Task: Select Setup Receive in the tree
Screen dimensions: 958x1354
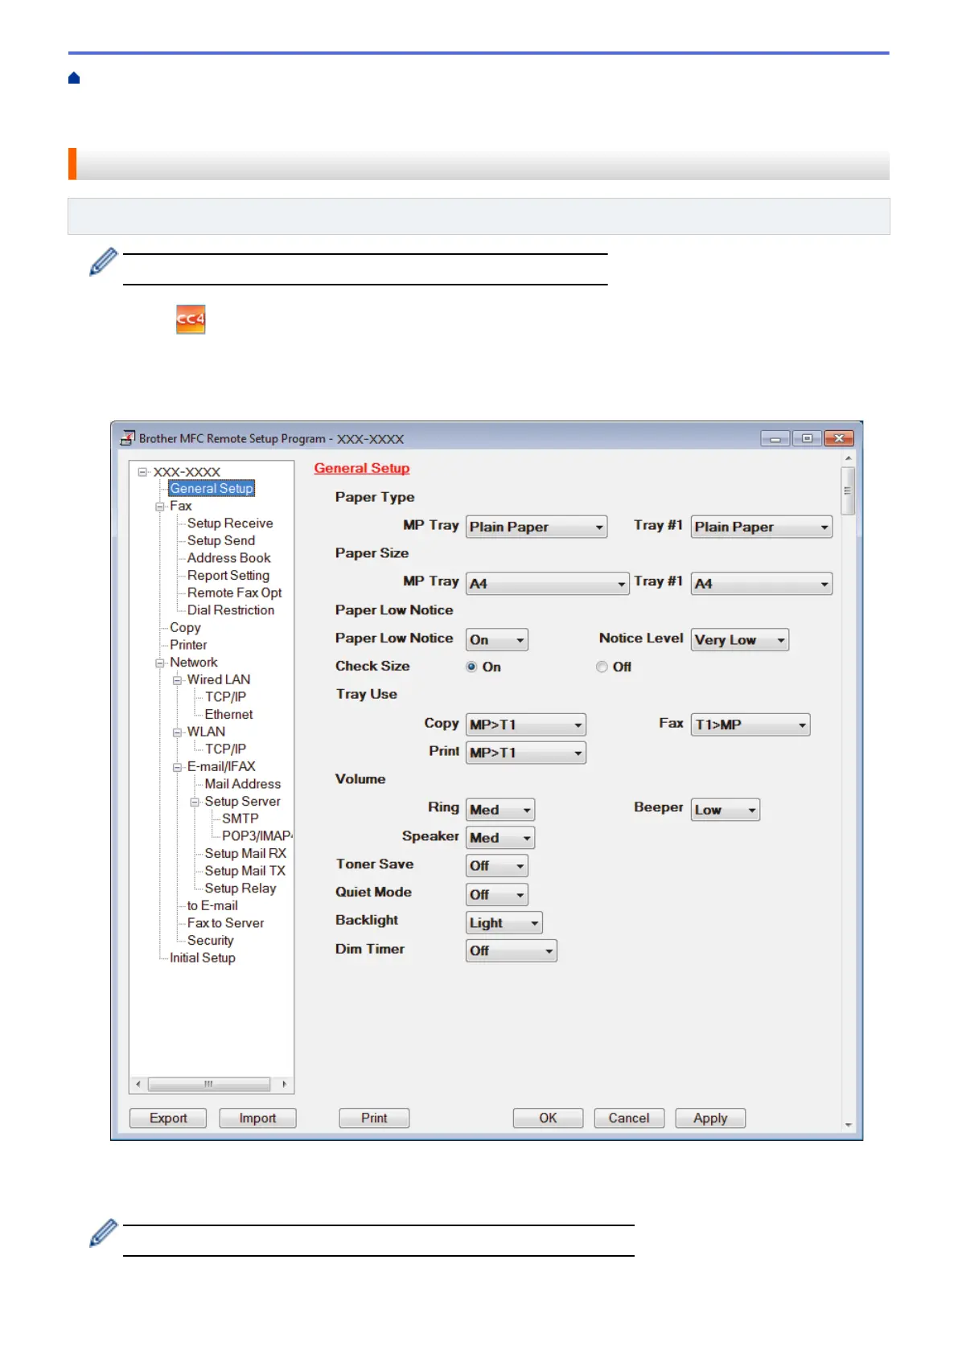Action: tap(230, 523)
